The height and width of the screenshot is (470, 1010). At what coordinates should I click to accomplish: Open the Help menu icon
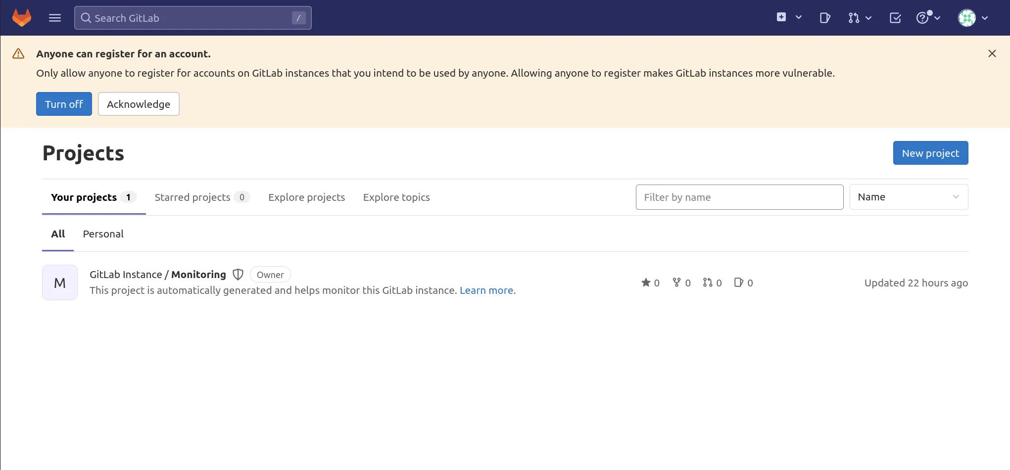923,18
